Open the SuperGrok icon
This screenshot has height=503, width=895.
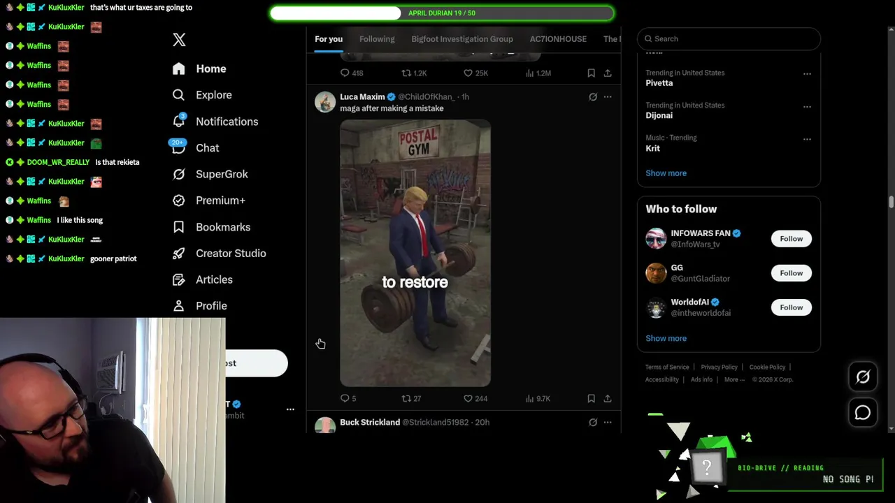tap(179, 174)
